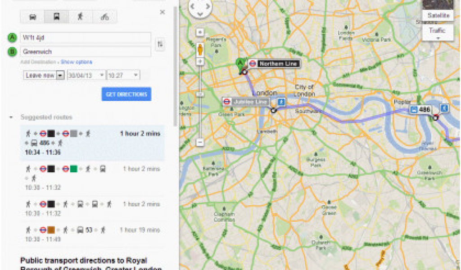Zoom in with the map plus button
The height and width of the screenshot is (270, 461).
[200, 61]
